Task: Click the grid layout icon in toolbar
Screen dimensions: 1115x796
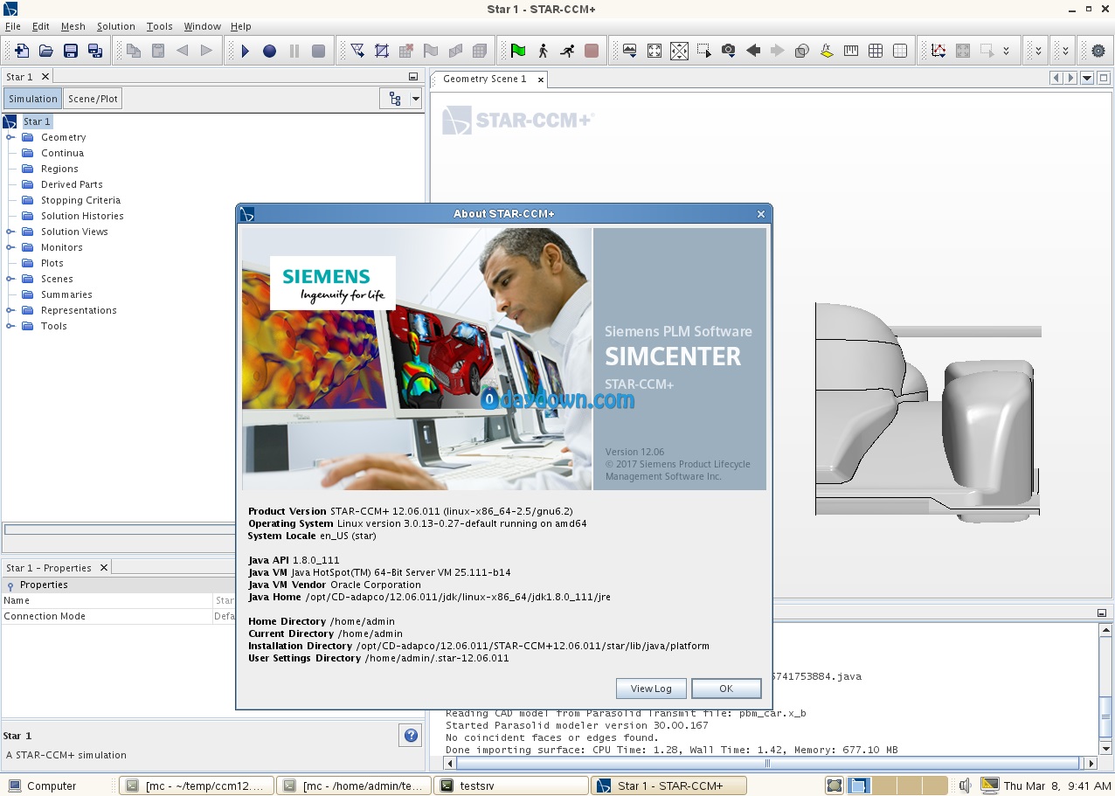Action: tap(876, 51)
